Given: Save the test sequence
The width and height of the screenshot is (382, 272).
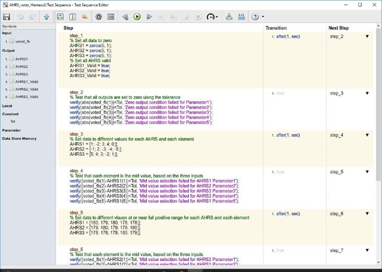Looking at the screenshot, I should 6,17.
